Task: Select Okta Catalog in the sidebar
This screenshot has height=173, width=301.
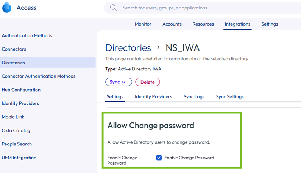Action: pos(16,130)
